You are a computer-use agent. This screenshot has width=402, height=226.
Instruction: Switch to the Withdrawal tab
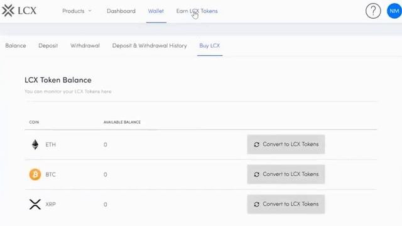click(85, 46)
